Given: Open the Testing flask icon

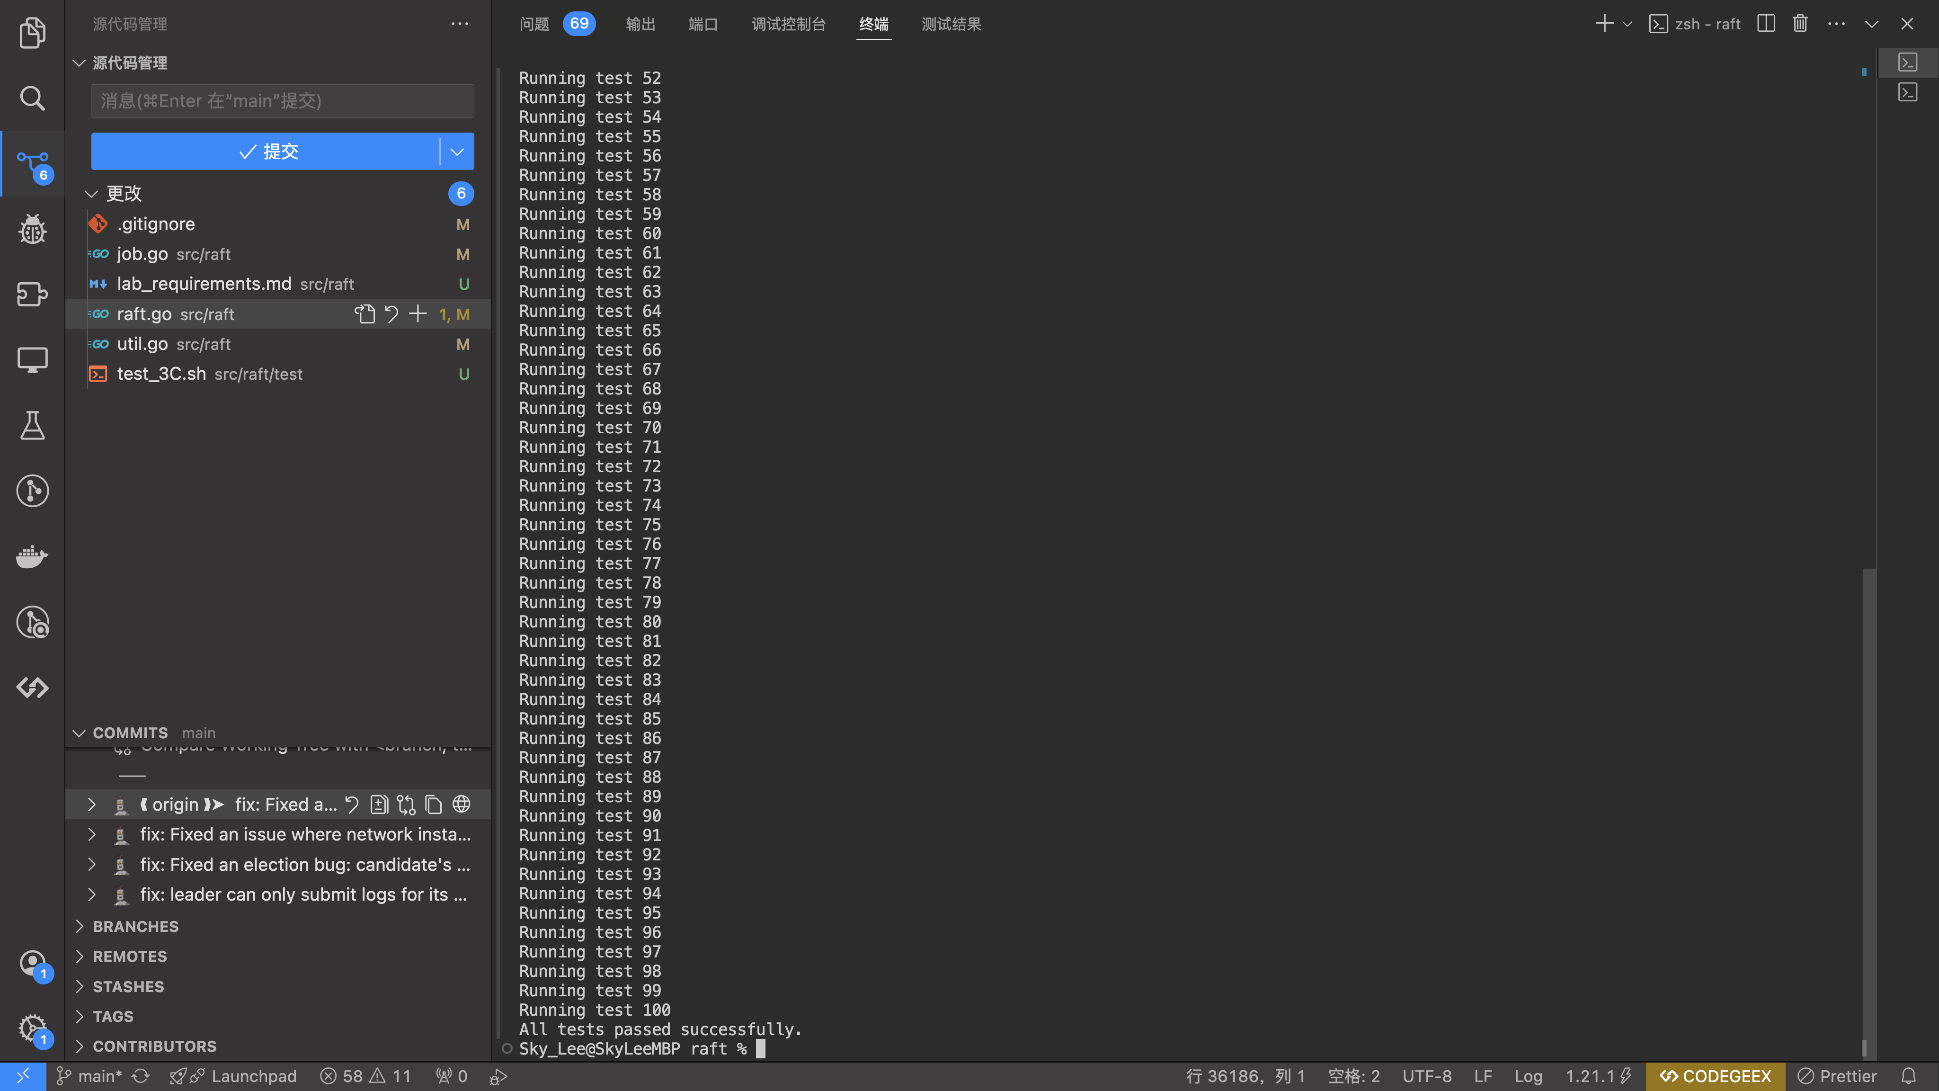Looking at the screenshot, I should click(x=32, y=425).
